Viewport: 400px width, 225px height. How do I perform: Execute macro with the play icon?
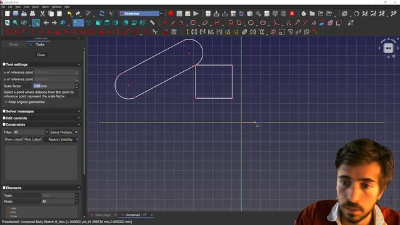pos(196,14)
